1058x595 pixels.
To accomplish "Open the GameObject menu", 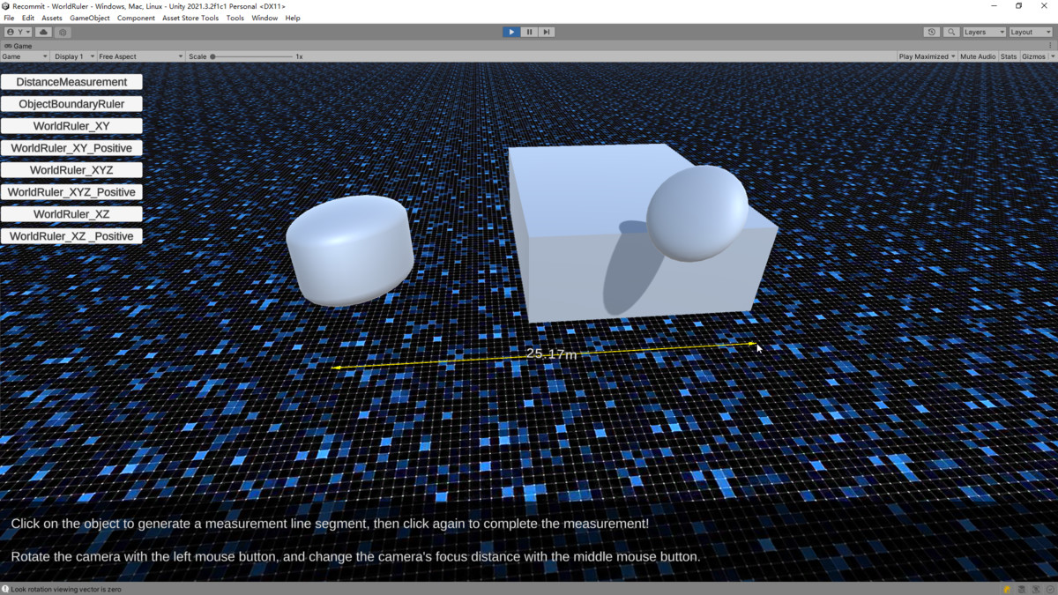I will point(90,18).
